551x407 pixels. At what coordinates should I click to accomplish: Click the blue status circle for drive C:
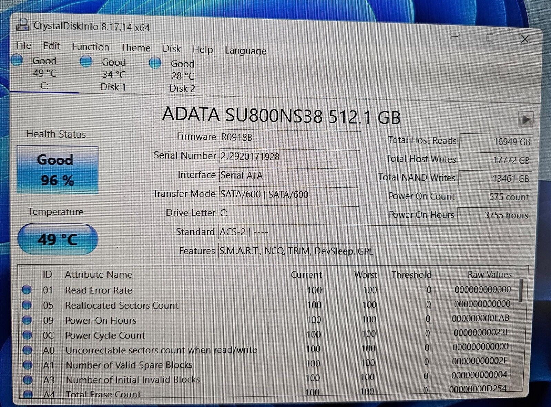tap(17, 60)
